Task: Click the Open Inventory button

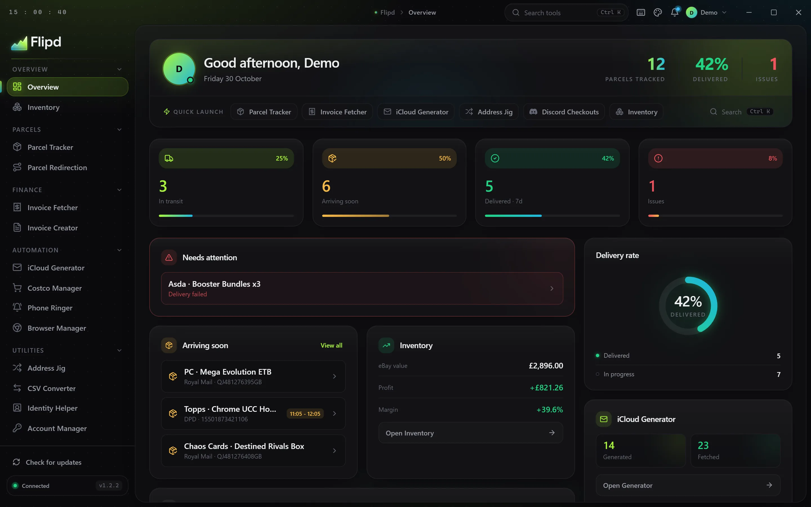Action: 471,433
